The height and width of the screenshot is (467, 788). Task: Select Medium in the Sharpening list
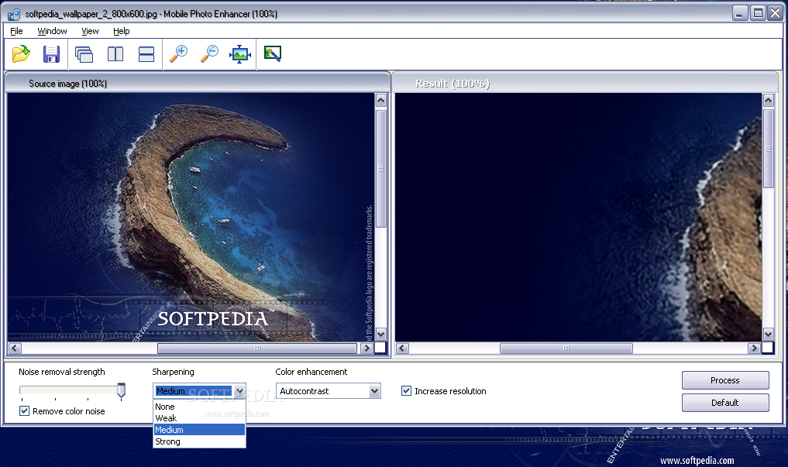point(199,430)
